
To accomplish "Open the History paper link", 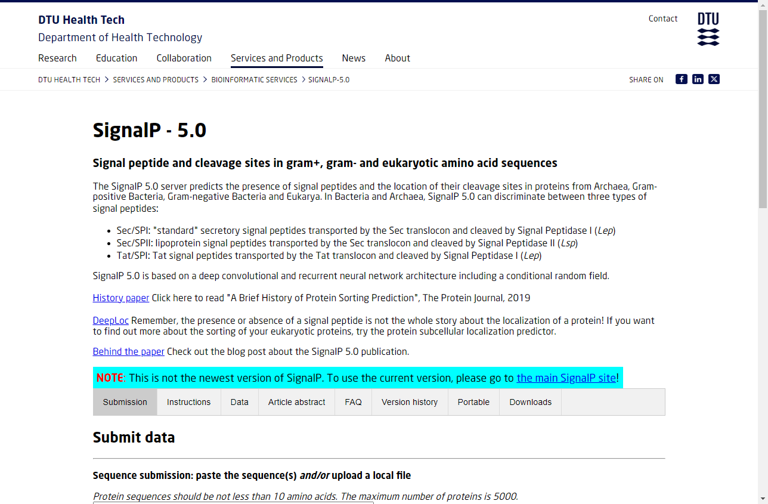I will point(121,298).
